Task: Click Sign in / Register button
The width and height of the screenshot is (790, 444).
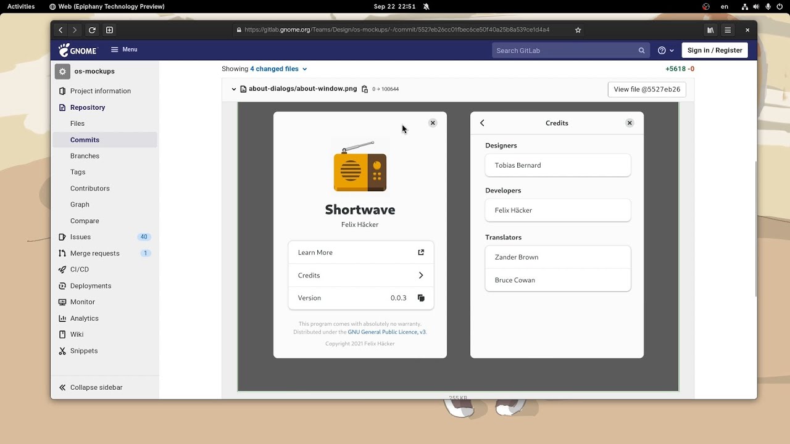Action: coord(715,51)
